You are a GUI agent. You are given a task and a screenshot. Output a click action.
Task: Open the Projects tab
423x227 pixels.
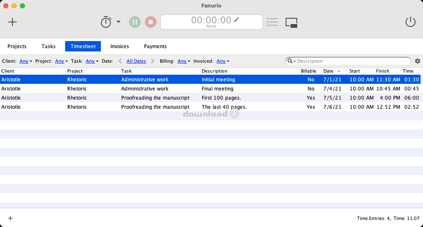point(17,46)
